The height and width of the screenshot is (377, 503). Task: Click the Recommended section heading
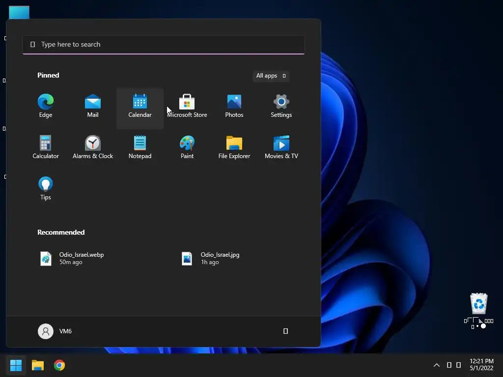coord(61,232)
